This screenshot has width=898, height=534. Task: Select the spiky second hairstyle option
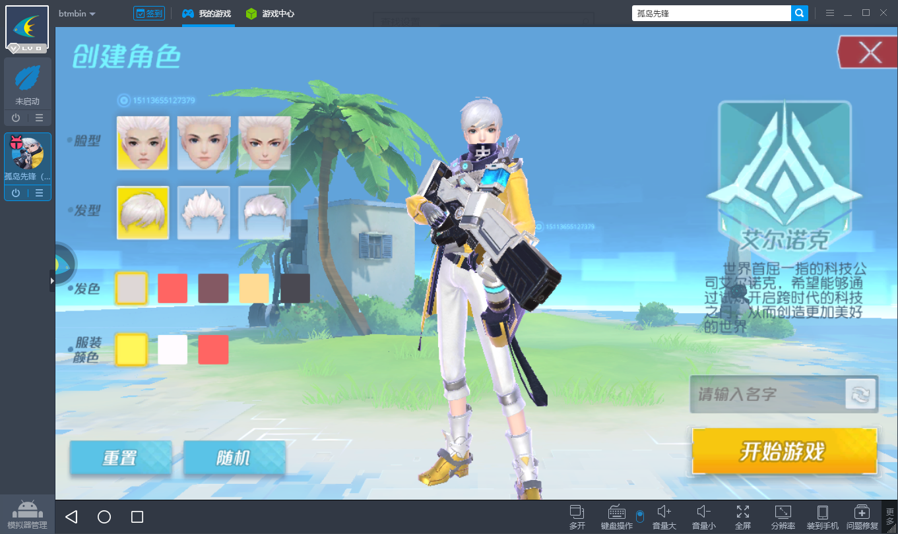204,212
